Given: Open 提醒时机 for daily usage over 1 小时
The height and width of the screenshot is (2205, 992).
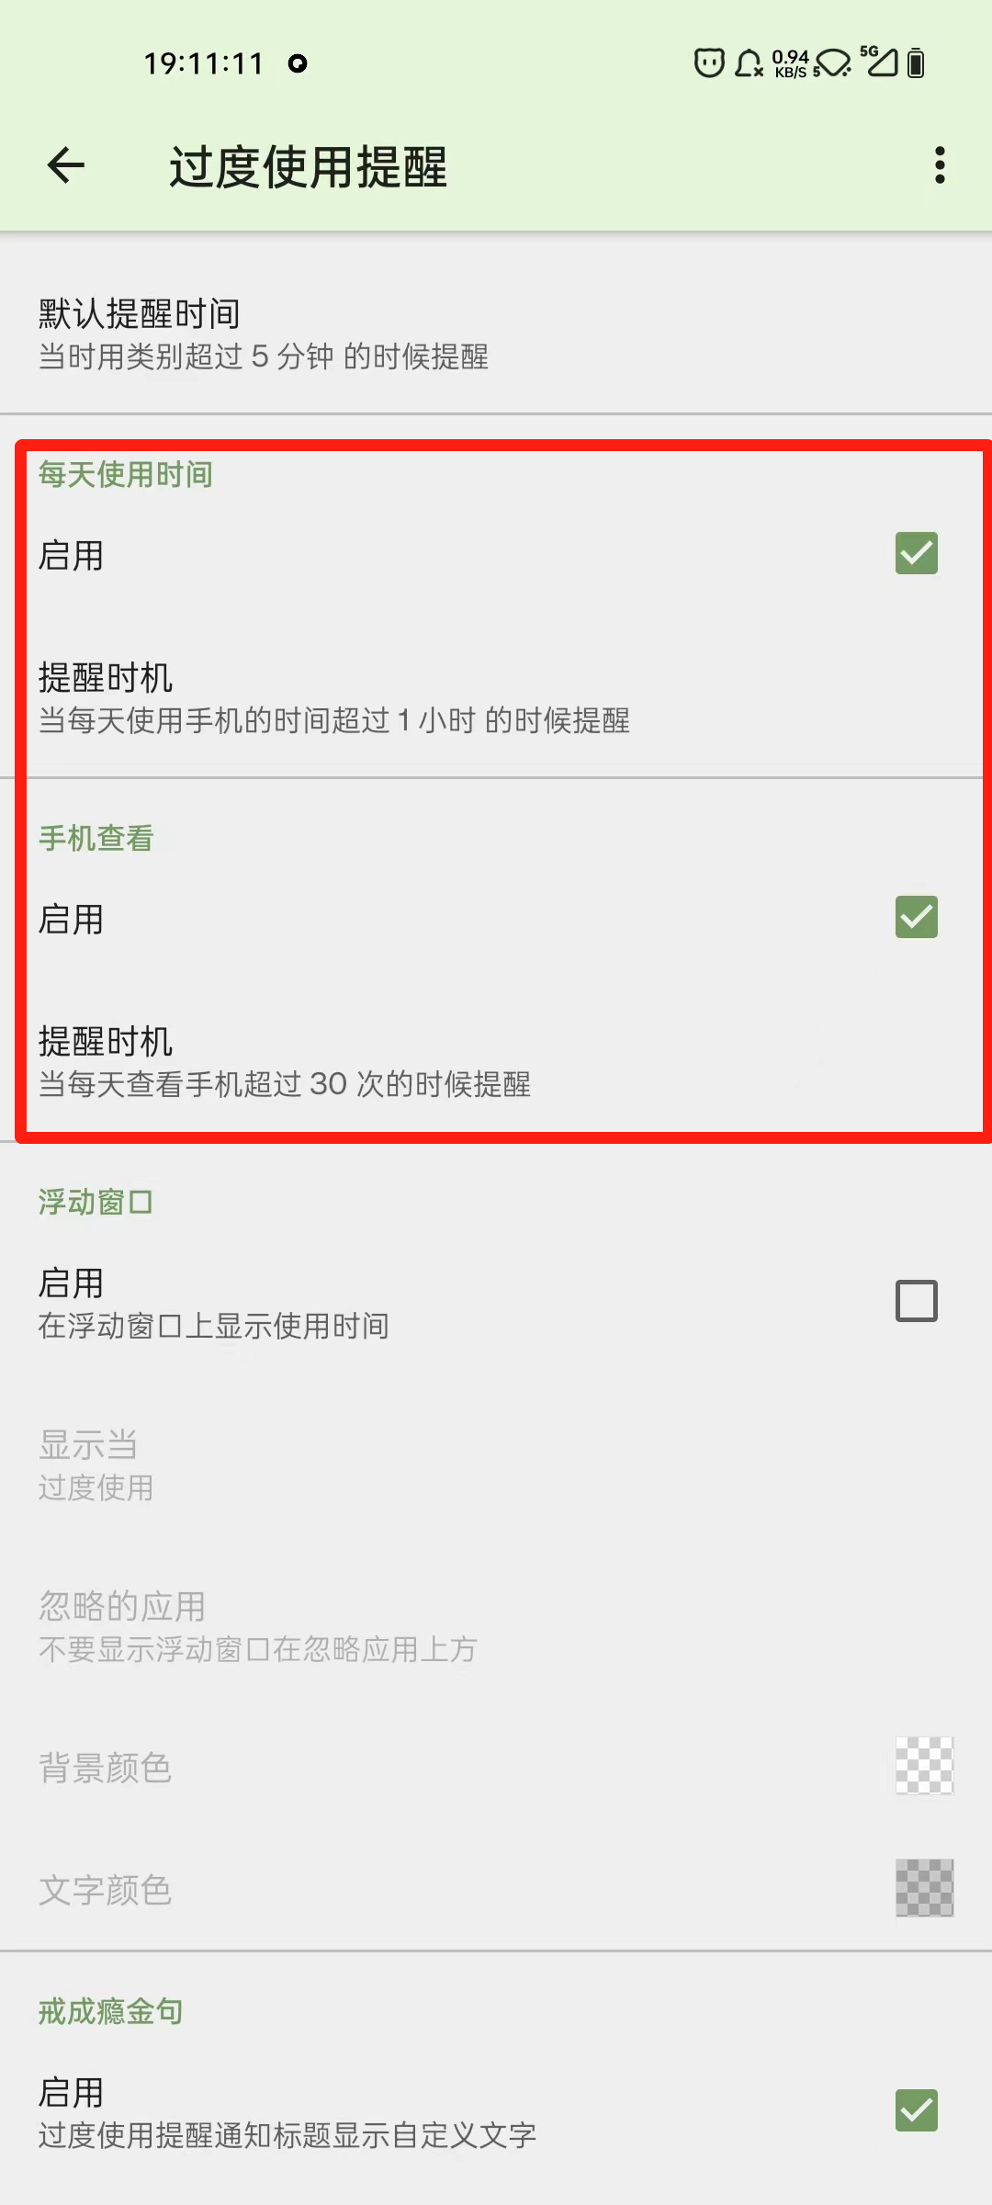Looking at the screenshot, I should tap(496, 697).
